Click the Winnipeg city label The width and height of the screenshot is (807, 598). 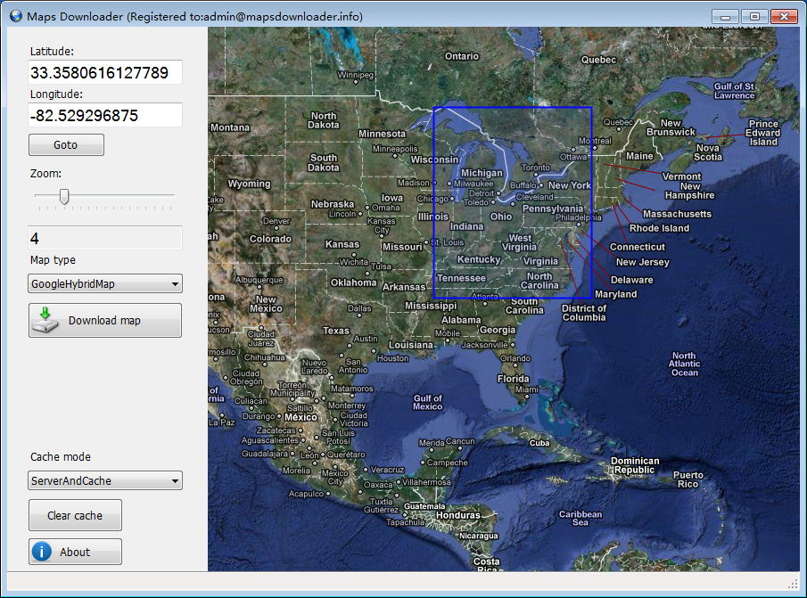(x=356, y=75)
